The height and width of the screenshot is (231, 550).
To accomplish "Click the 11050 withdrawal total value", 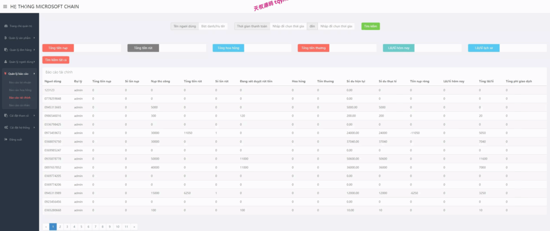I will [x=188, y=133].
